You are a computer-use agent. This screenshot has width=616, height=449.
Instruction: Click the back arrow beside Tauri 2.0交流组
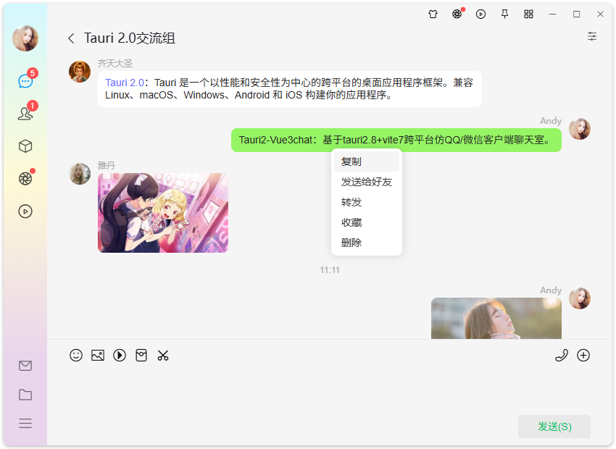(x=70, y=38)
